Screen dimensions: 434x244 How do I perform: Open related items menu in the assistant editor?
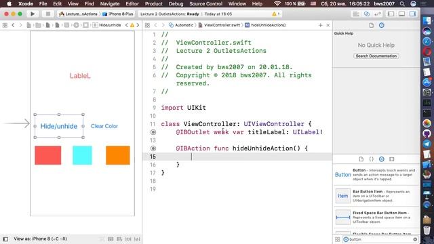[147, 25]
